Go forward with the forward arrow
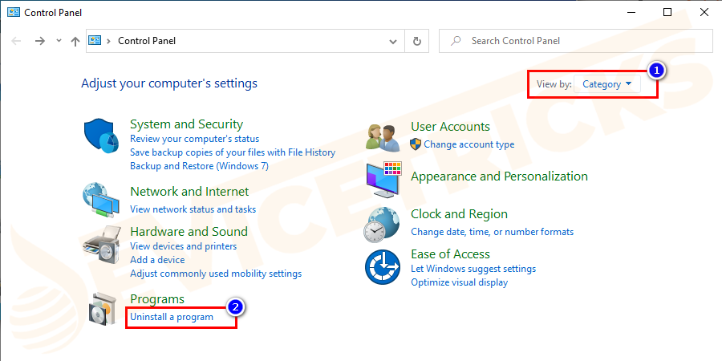Viewport: 722px width, 361px height. tap(40, 41)
